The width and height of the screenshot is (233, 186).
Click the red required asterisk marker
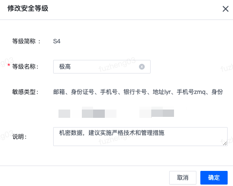pyautogui.click(x=9, y=65)
